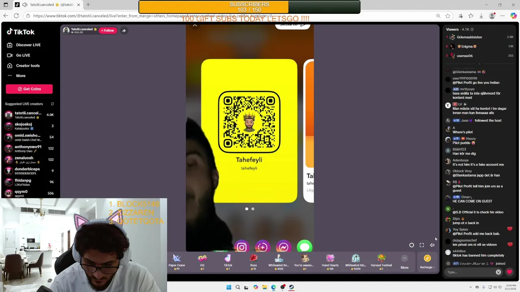Open Windows taskbar Search
Viewport: 520px width, 292px height.
tap(238, 287)
